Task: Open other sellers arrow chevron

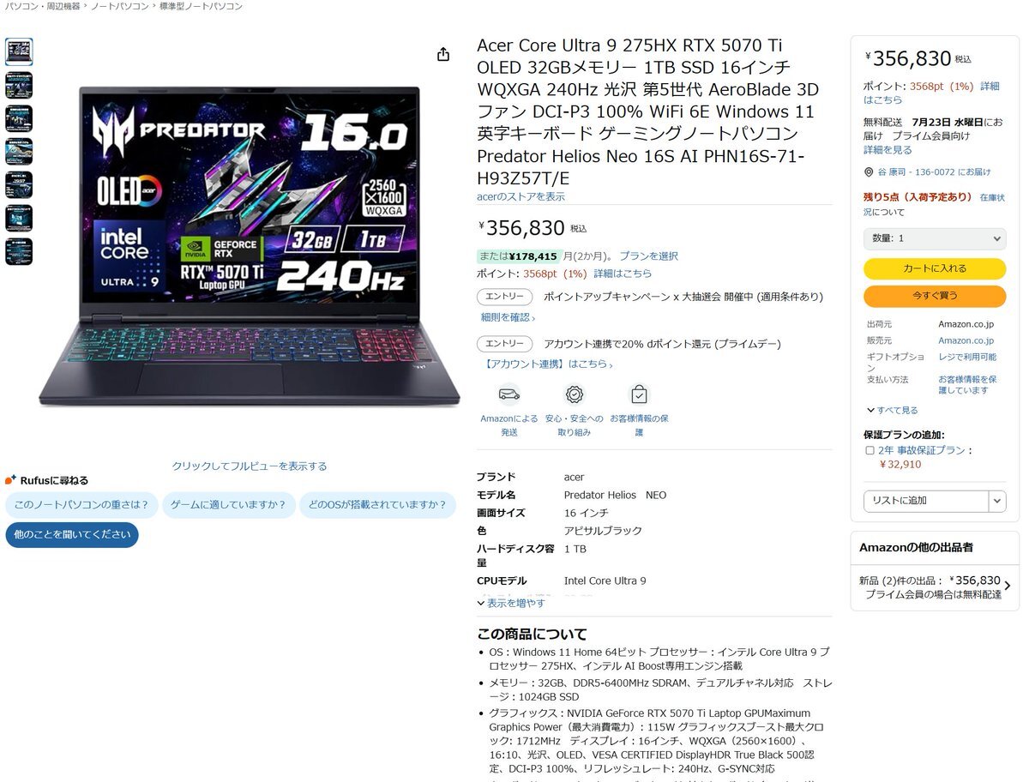Action: click(1007, 586)
